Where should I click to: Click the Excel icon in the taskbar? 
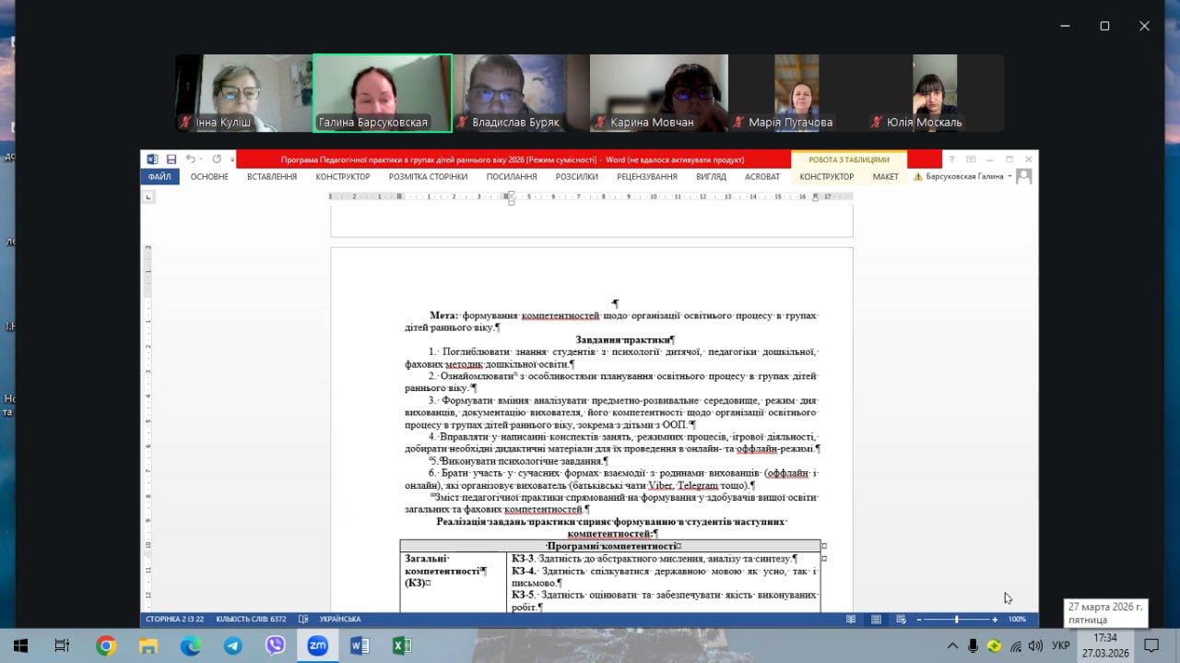[402, 646]
